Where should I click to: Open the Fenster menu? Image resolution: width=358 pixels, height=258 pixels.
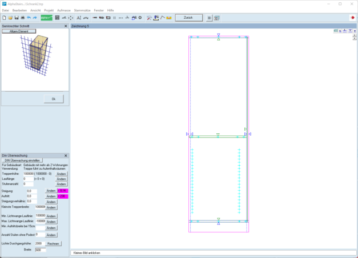[x=99, y=10]
